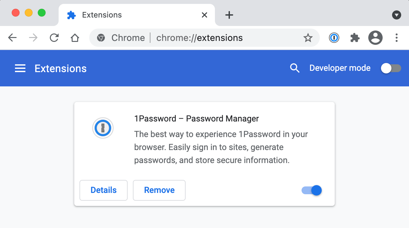Image resolution: width=409 pixels, height=228 pixels.
Task: Open Chrome's three-dot menu
Action: (x=396, y=38)
